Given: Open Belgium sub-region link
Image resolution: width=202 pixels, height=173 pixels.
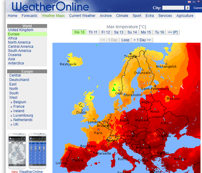Looking at the screenshot, I should [20, 102].
